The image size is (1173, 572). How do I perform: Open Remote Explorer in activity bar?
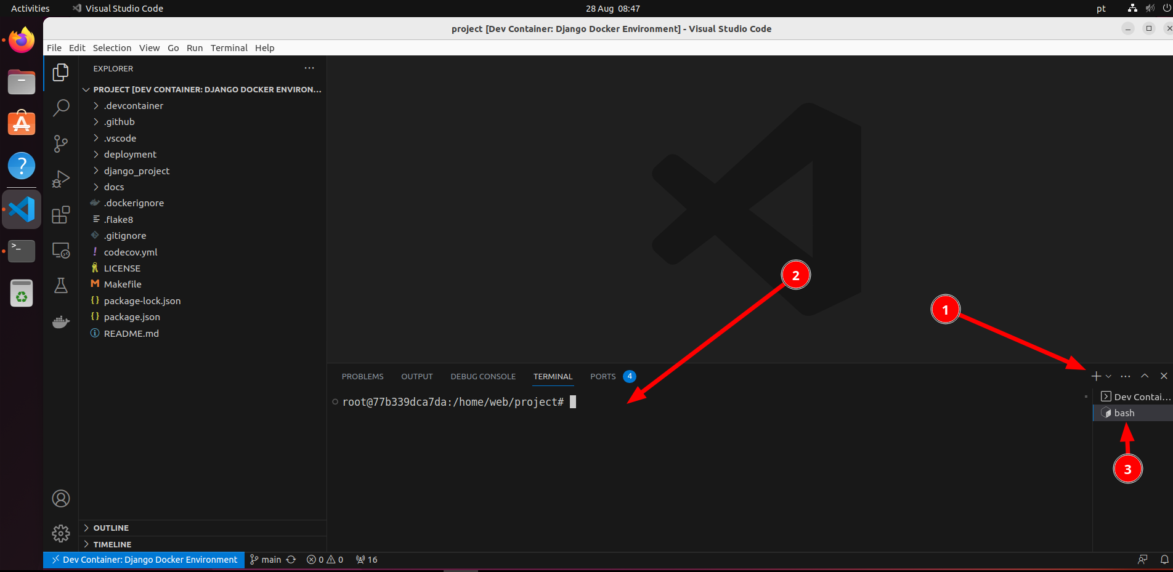pyautogui.click(x=60, y=250)
